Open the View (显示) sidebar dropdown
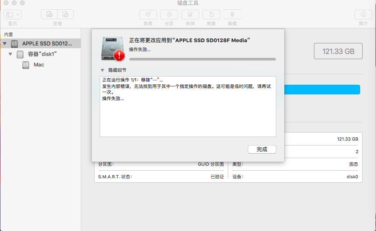Screen dimensions: 376x231 [x=13, y=15]
